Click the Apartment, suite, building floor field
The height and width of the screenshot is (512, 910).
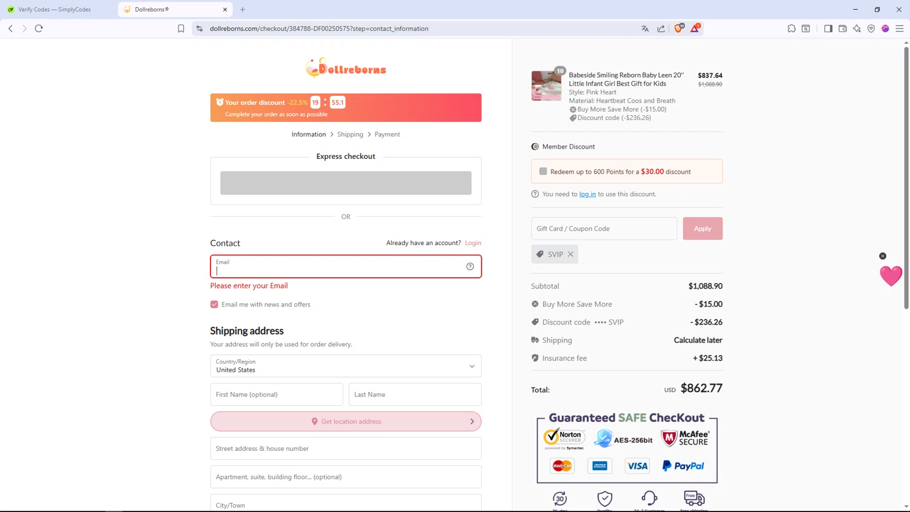346,477
